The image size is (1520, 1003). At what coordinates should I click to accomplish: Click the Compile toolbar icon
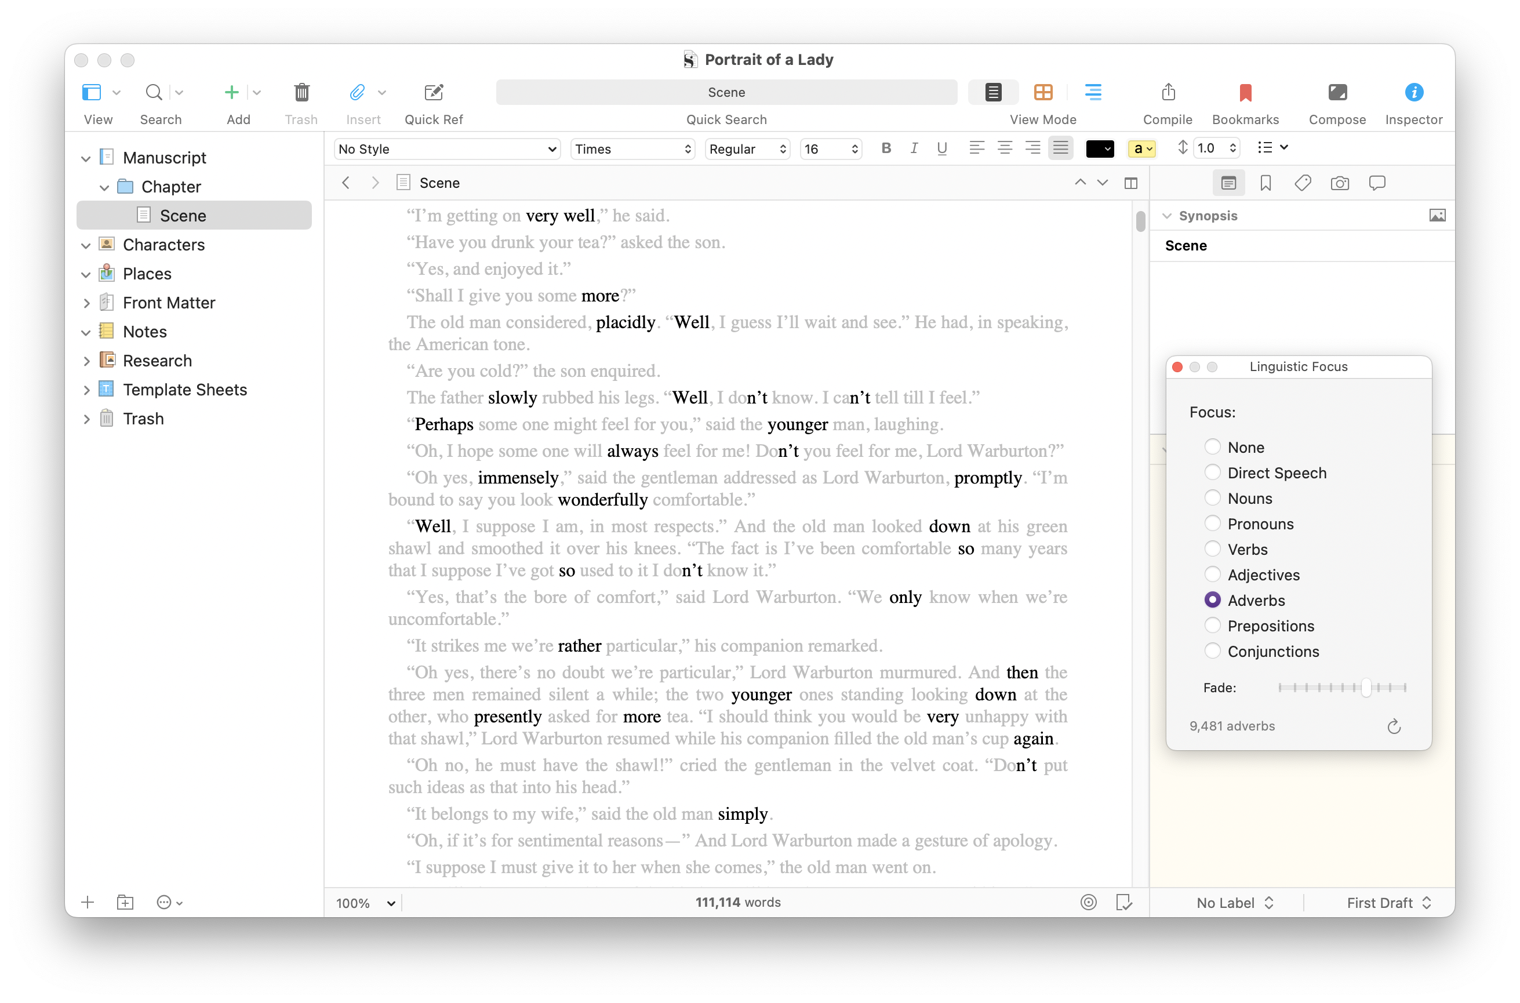[x=1167, y=93]
